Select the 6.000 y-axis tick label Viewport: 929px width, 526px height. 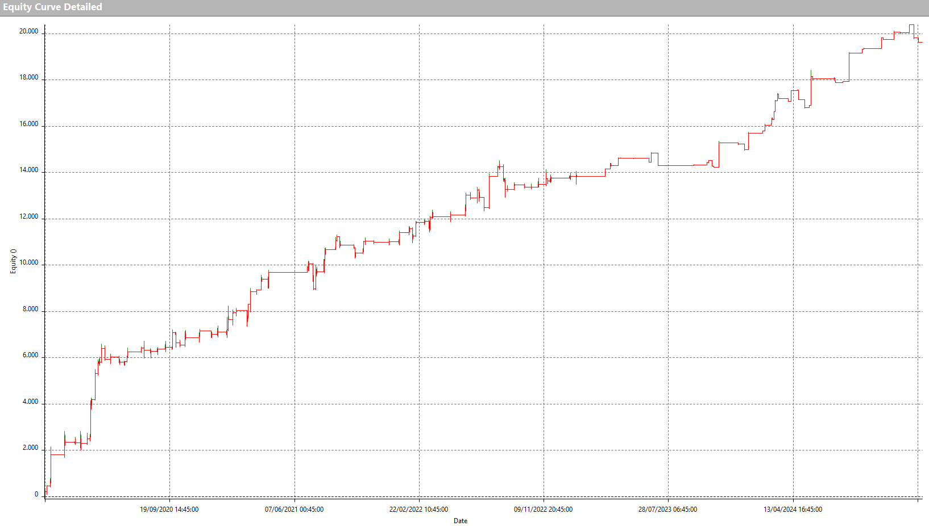[31, 356]
